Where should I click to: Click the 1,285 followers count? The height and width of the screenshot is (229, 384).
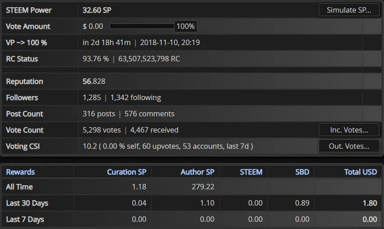click(x=92, y=97)
